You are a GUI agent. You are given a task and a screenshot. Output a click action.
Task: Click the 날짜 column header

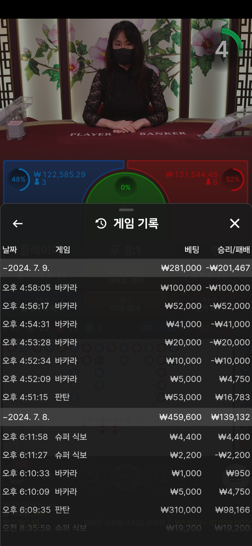[x=10, y=250]
